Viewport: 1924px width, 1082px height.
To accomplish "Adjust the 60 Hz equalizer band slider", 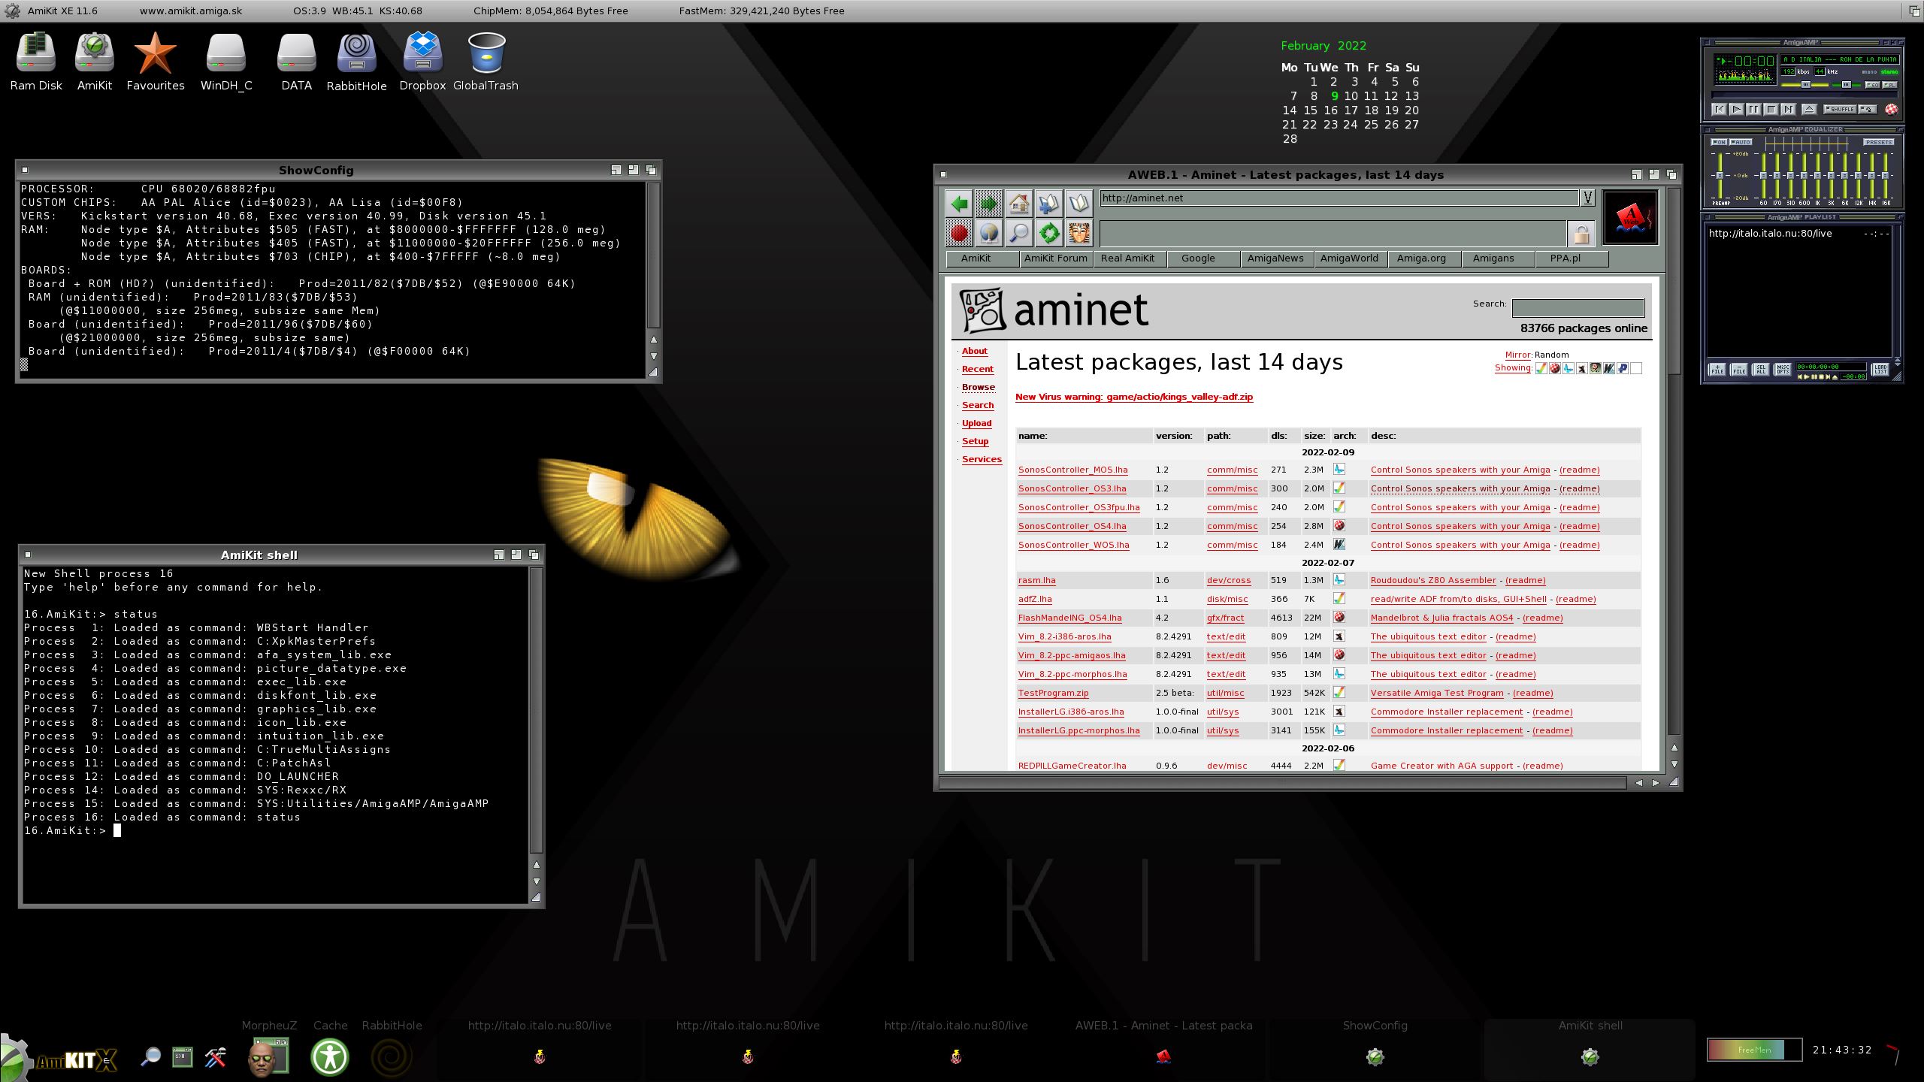I will [x=1763, y=176].
